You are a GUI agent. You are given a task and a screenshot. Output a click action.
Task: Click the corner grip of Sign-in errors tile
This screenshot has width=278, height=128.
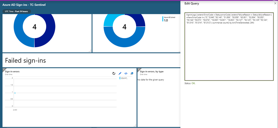[x=135, y=125]
